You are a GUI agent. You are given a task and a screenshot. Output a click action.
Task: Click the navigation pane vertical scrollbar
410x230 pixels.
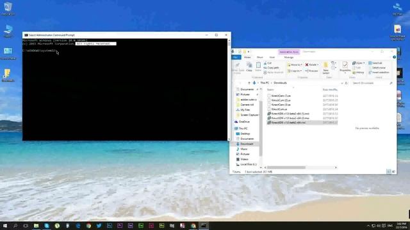[261, 128]
